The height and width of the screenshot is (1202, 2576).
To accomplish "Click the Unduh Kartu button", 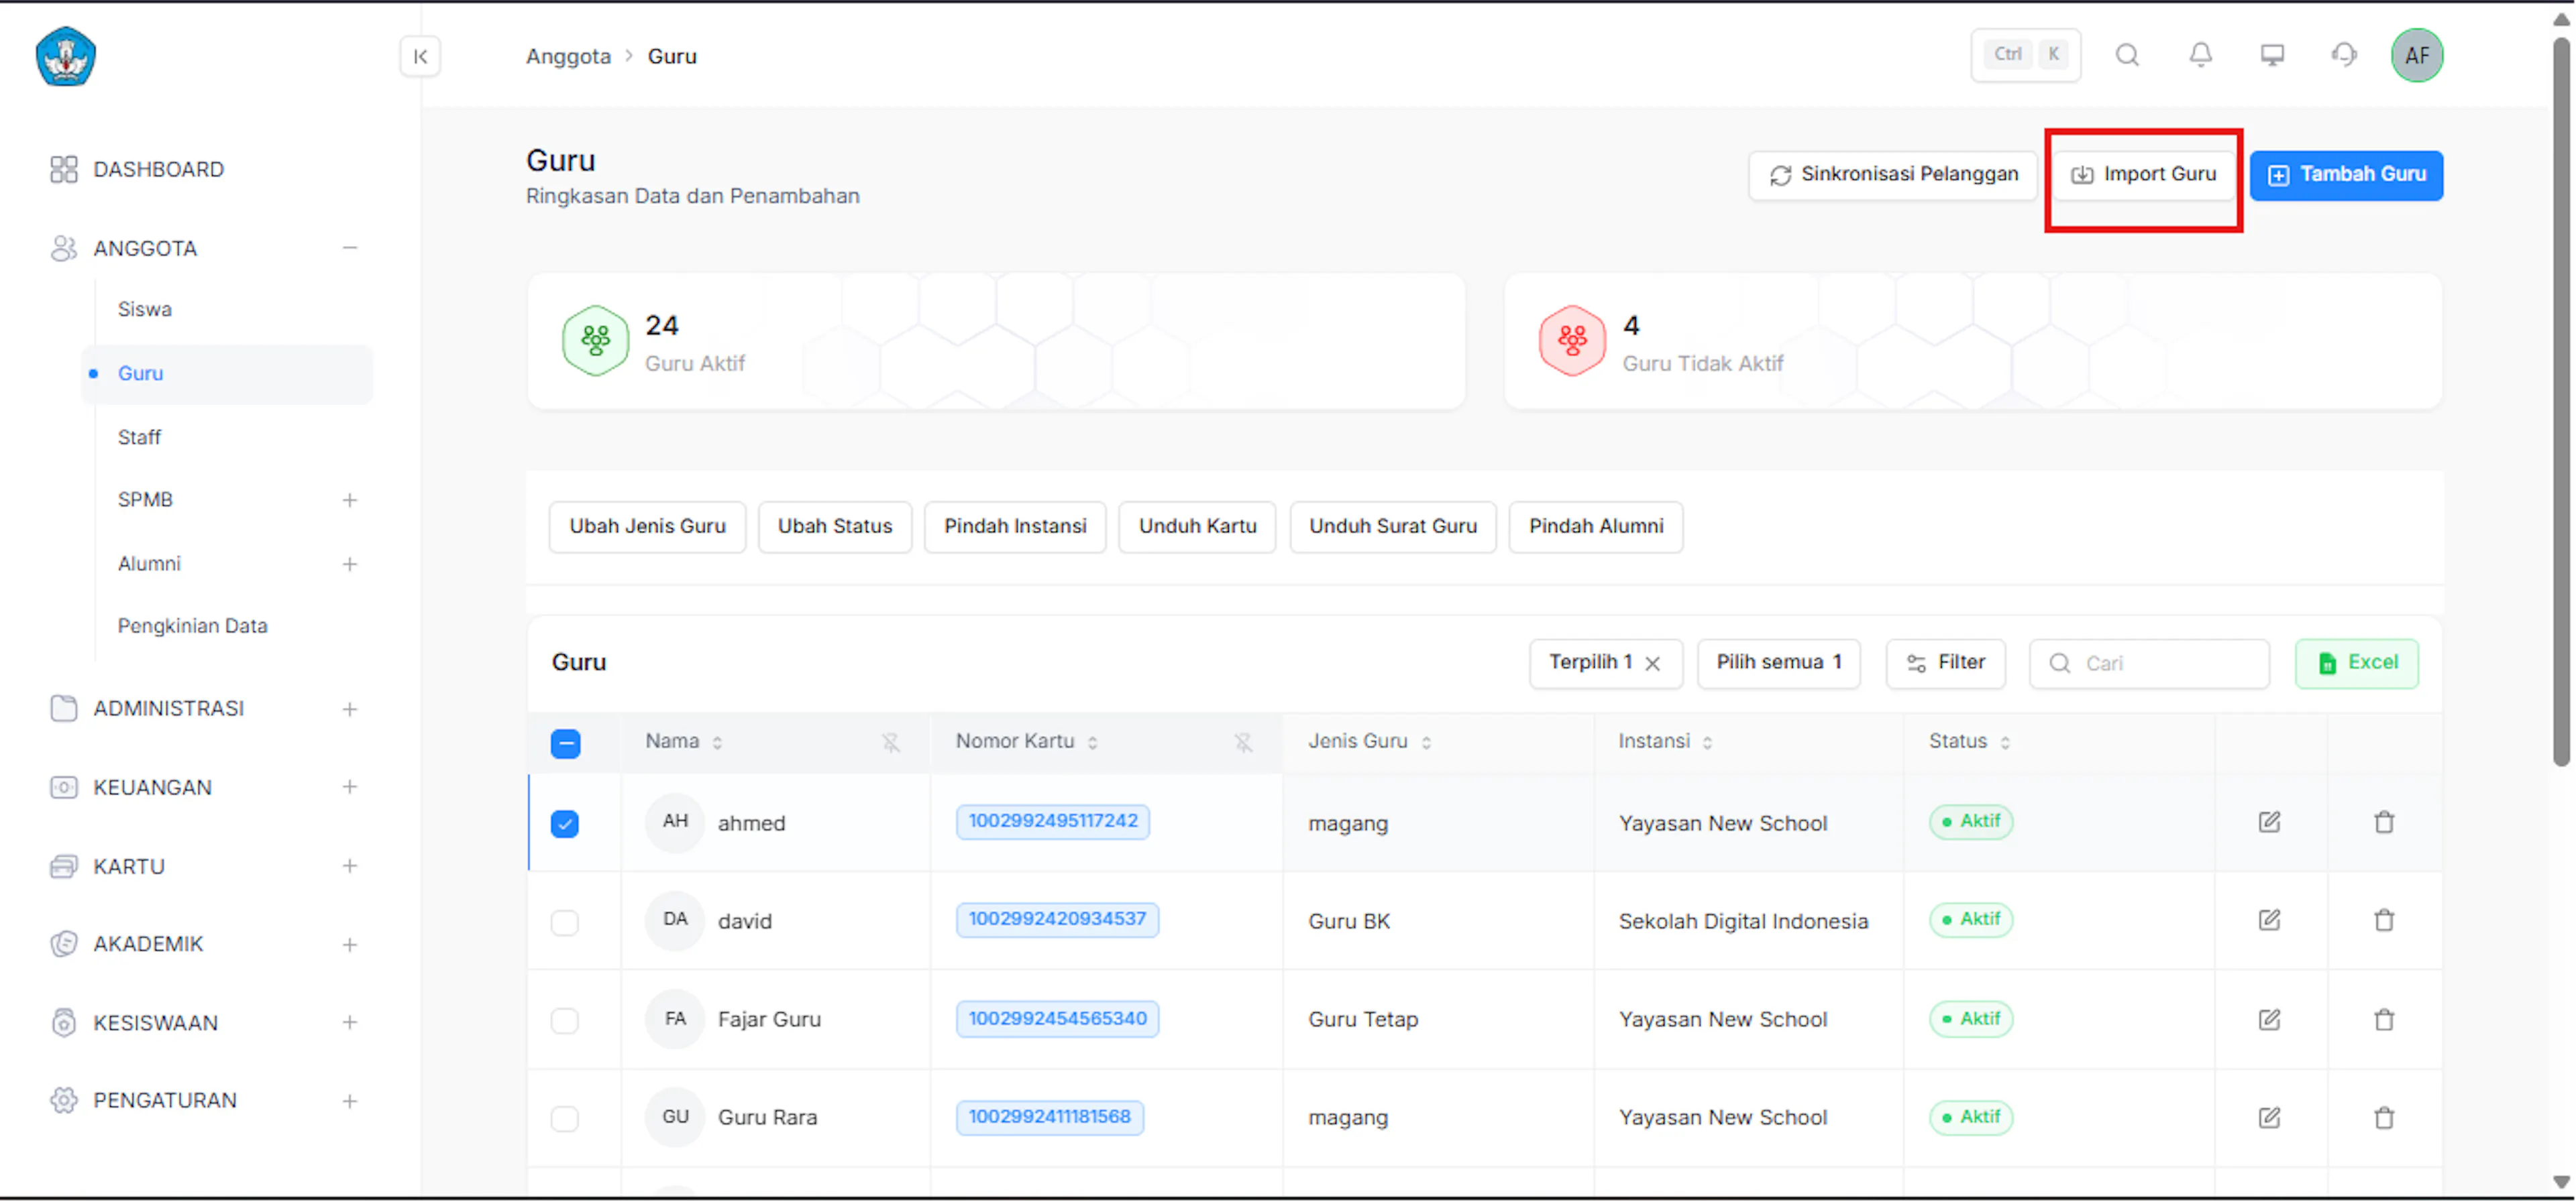I will [x=1197, y=526].
